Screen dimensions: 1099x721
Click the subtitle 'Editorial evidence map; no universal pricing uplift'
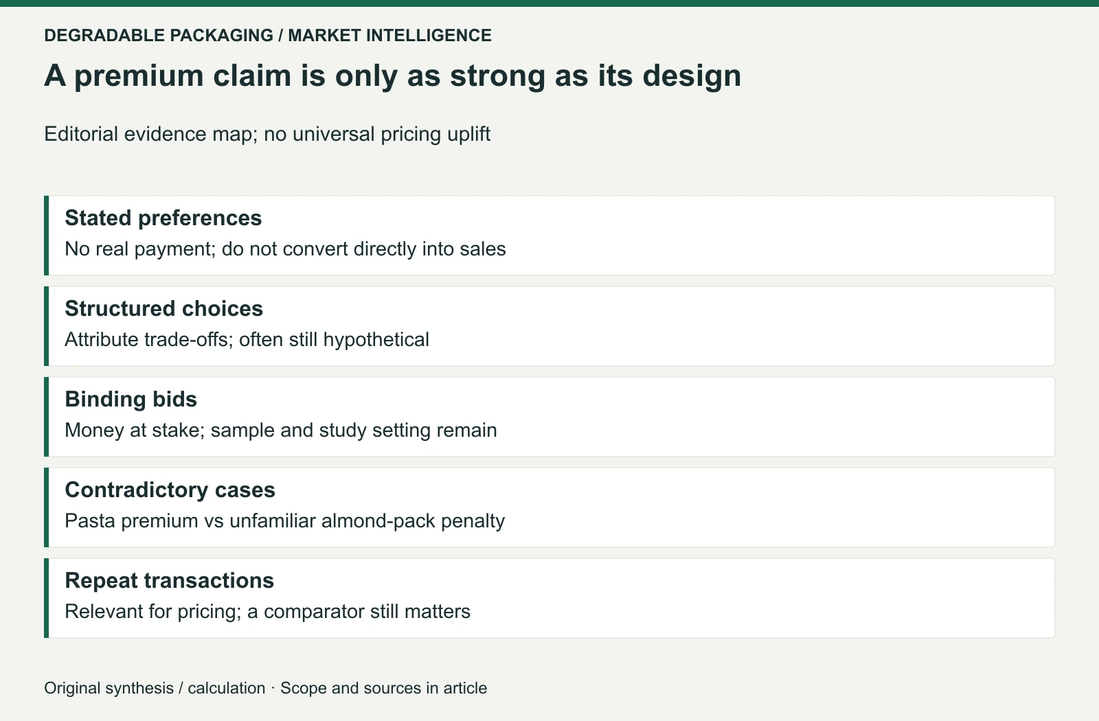267,134
